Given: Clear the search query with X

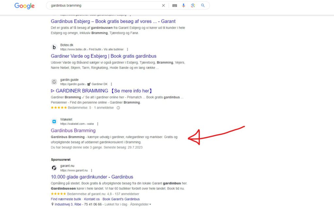Looking at the screenshot, I should [x=163, y=6].
